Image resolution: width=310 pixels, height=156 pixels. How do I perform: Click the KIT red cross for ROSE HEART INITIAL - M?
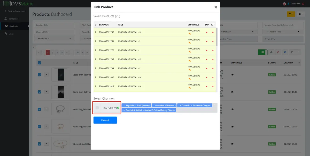tap(213, 77)
